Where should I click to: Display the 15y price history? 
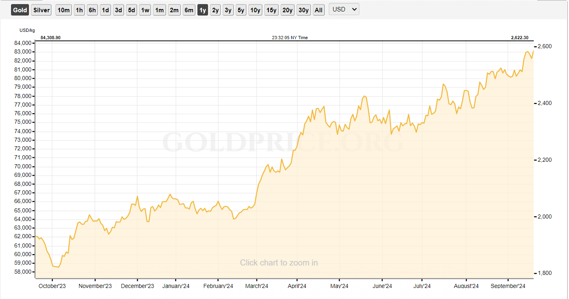click(271, 10)
